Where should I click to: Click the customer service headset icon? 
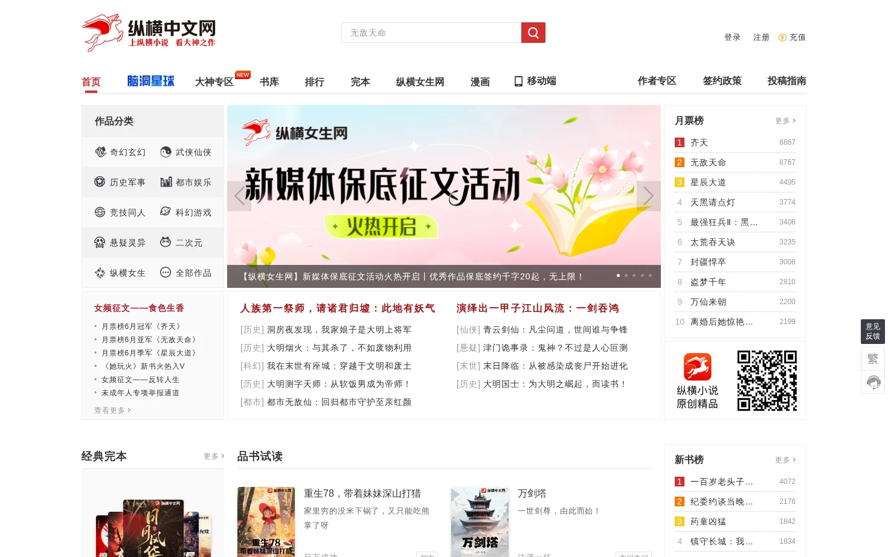(873, 383)
